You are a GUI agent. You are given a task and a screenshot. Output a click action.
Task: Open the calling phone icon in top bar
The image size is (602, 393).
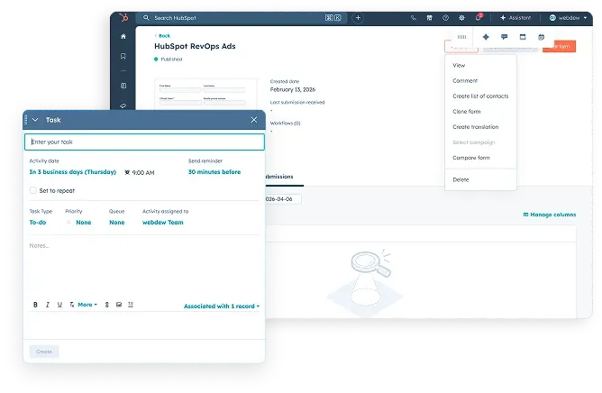414,18
